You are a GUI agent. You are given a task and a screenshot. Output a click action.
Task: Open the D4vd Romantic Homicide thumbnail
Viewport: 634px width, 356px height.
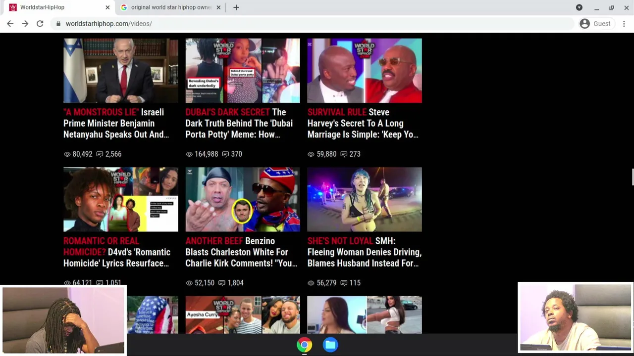(x=121, y=199)
